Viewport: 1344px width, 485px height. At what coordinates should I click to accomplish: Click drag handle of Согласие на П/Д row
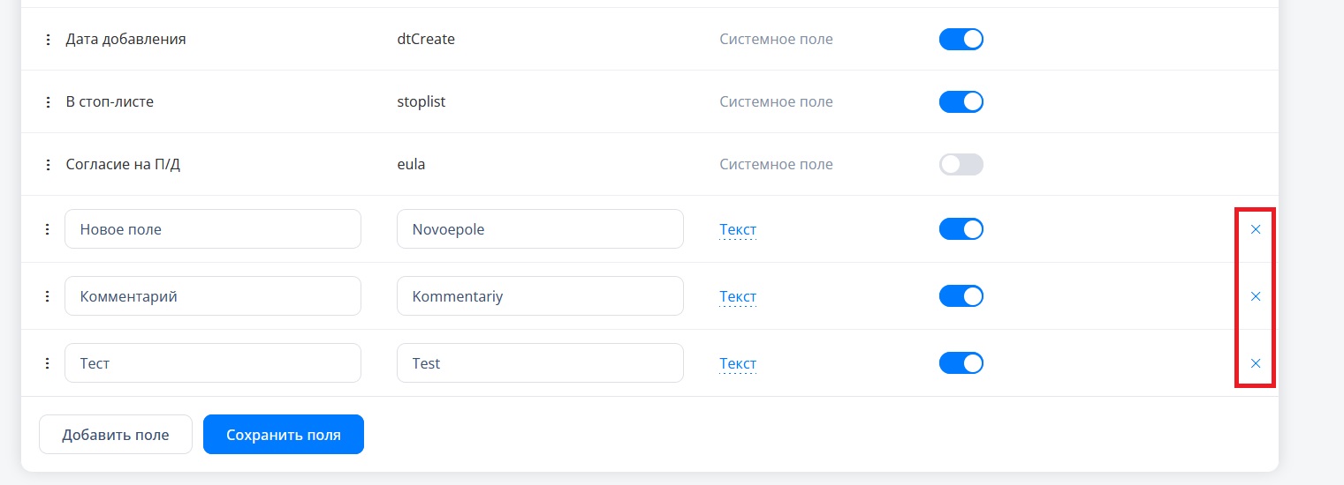[x=49, y=165]
